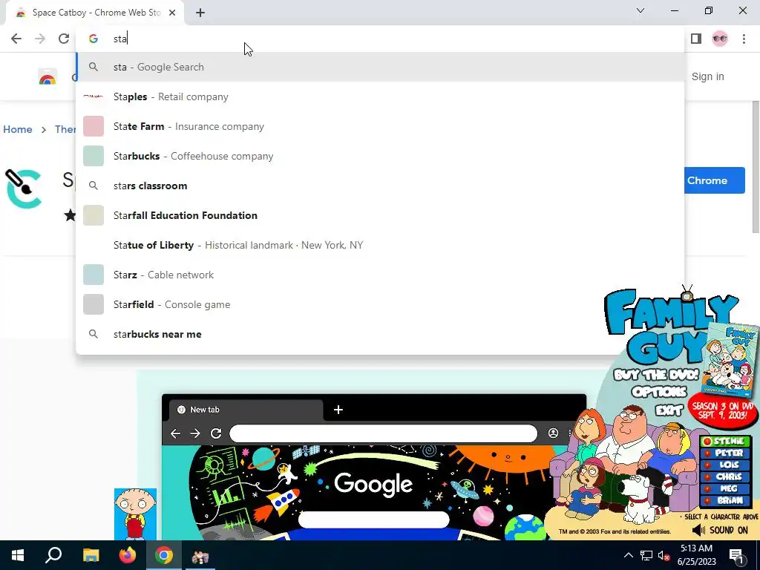This screenshot has height=570, width=760.
Task: Choose 'sta - Google Search' suggestion
Action: coord(380,67)
